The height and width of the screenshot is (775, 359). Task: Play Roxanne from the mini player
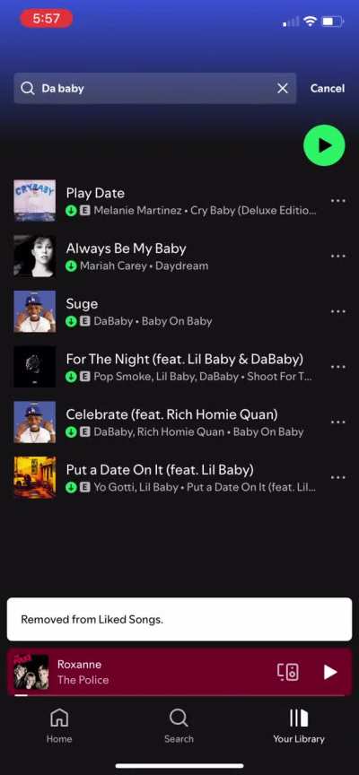tap(329, 672)
